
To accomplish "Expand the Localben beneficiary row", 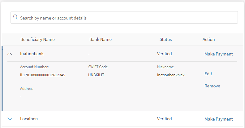I will [10, 119].
